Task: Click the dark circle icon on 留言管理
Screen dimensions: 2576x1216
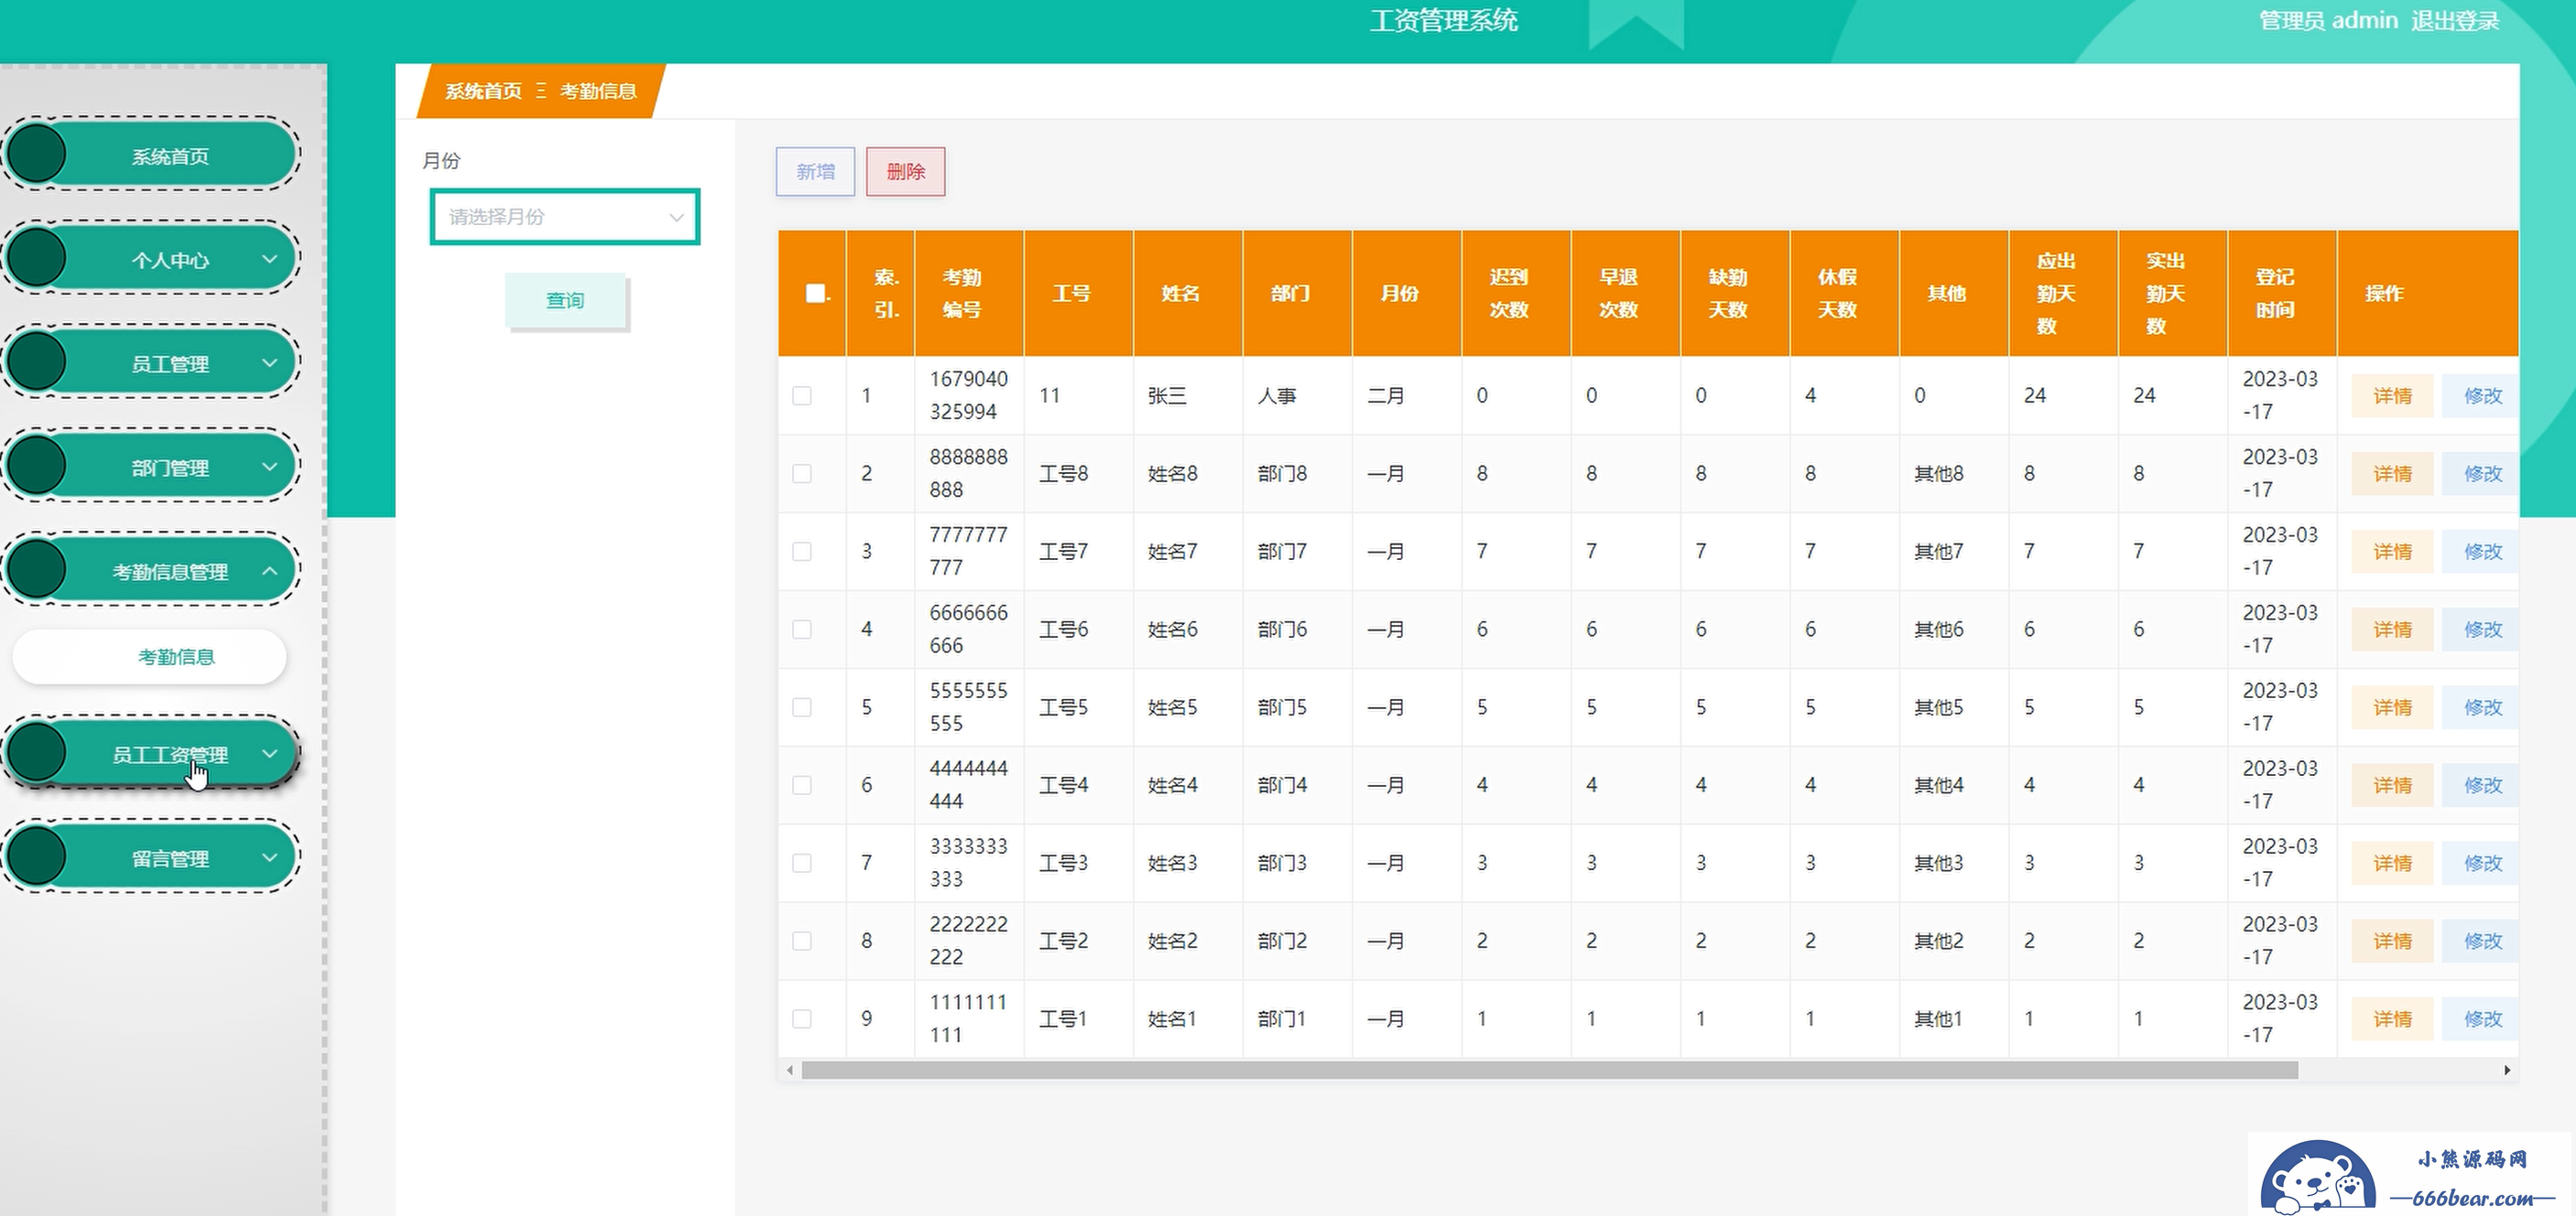Action: [x=37, y=857]
